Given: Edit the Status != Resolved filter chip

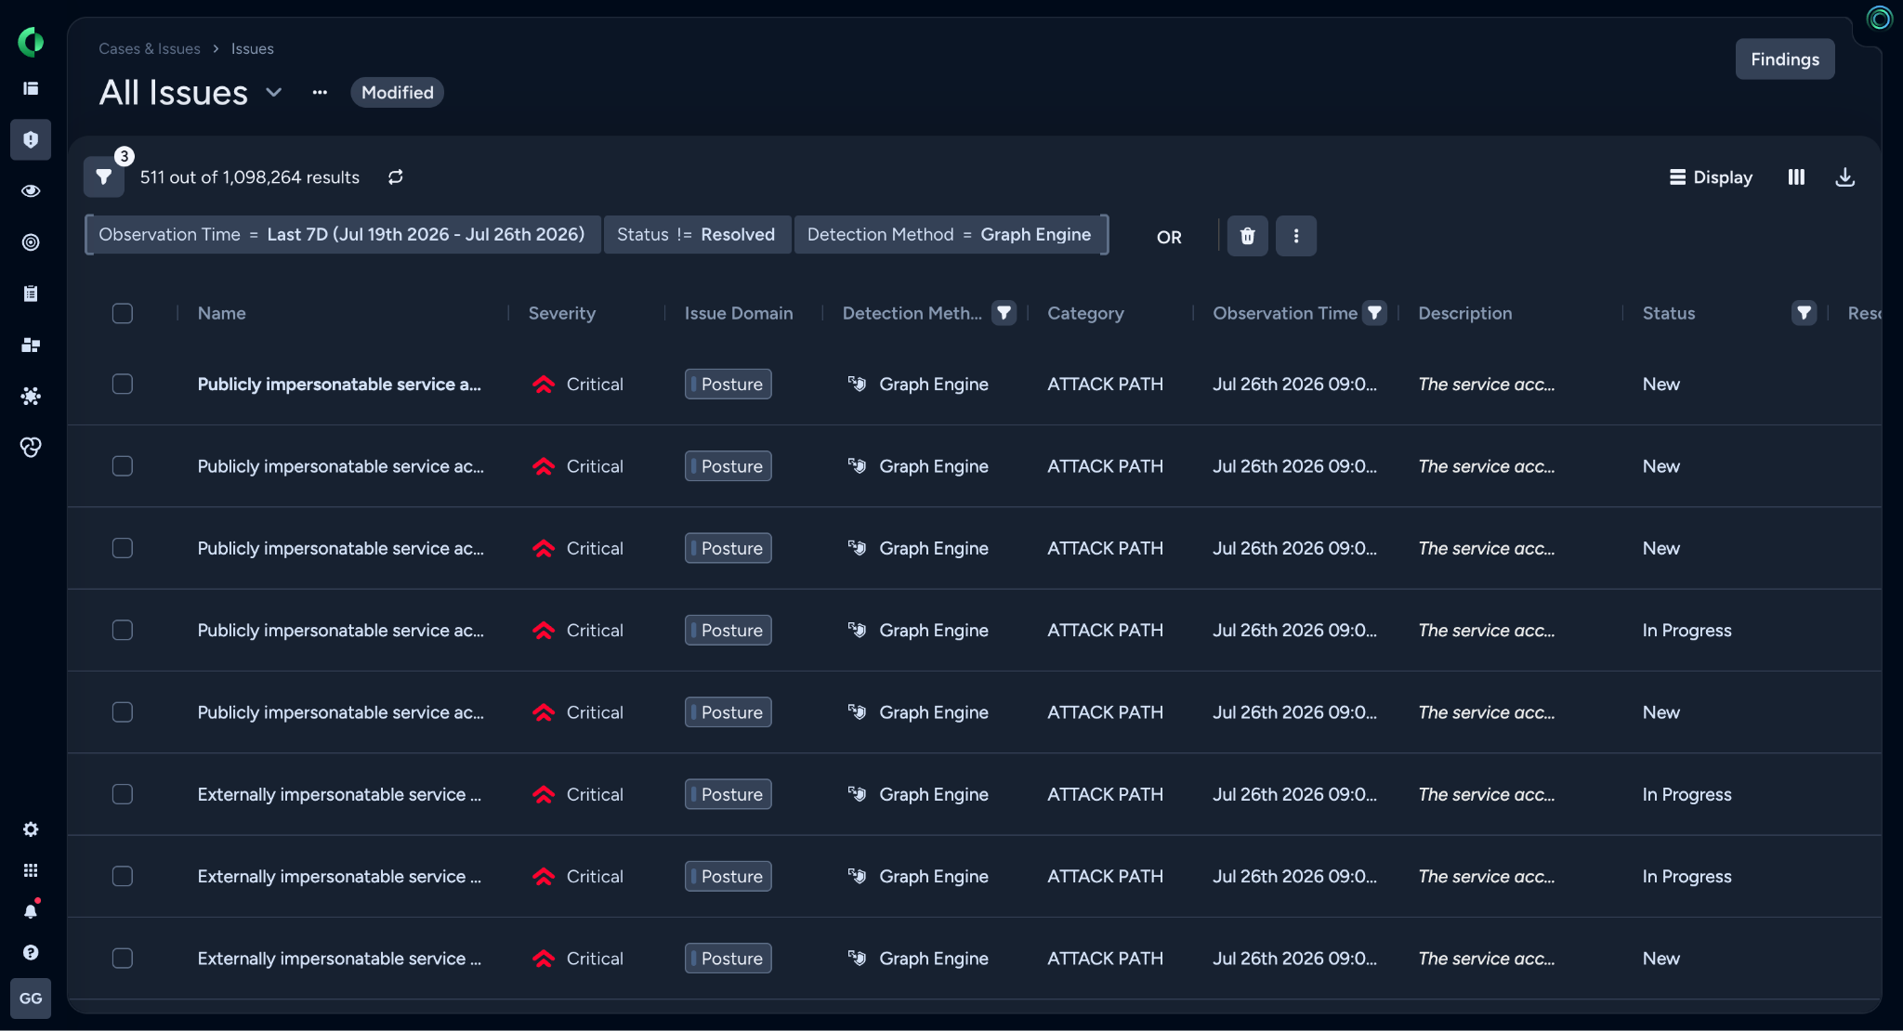Looking at the screenshot, I should pyautogui.click(x=696, y=235).
